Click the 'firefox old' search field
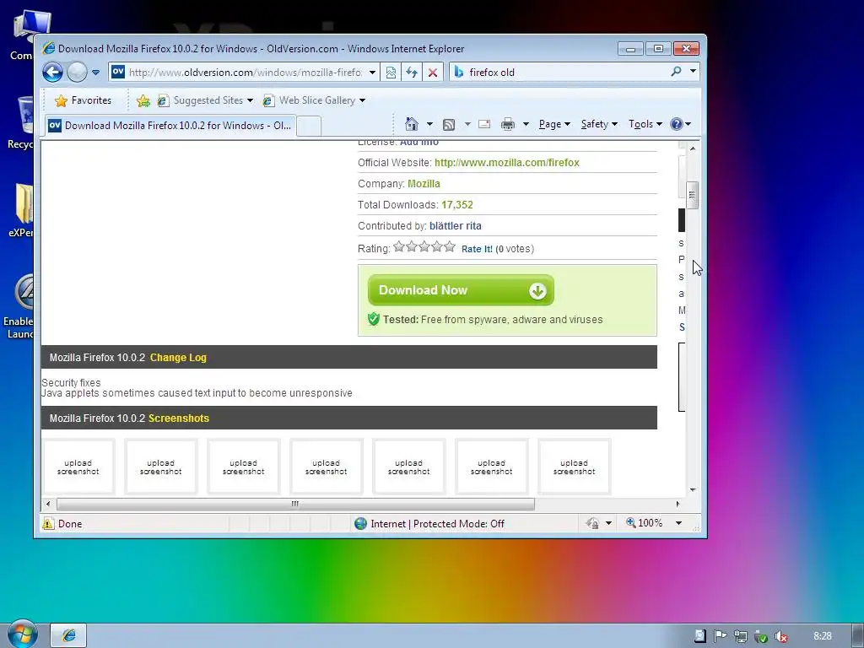The image size is (864, 648). point(564,73)
